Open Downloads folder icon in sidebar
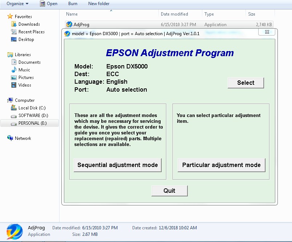Screen dimensions: 292x242 point(14,24)
